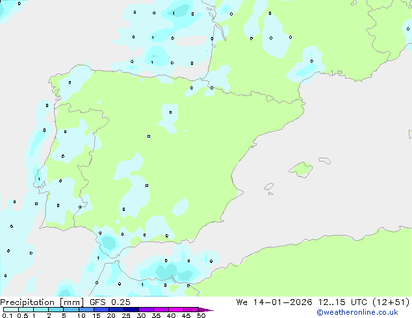Select the 45–50 mm legend swatch

[191, 310]
